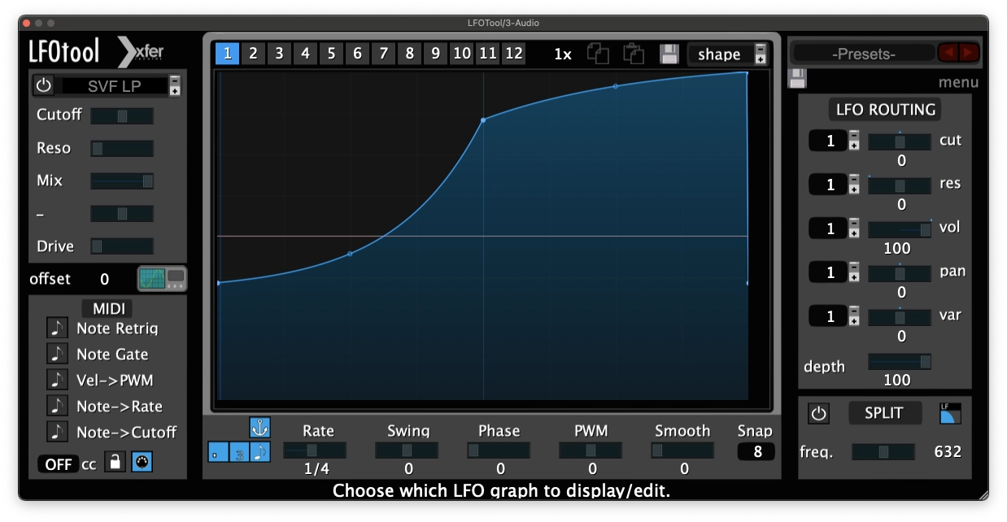Viewport: 1007px width, 522px height.
Task: Step the vol LFO source number
Action: [854, 229]
